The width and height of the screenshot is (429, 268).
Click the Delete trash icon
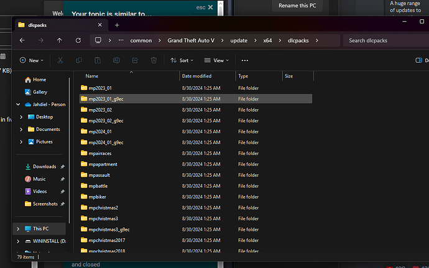pos(154,60)
